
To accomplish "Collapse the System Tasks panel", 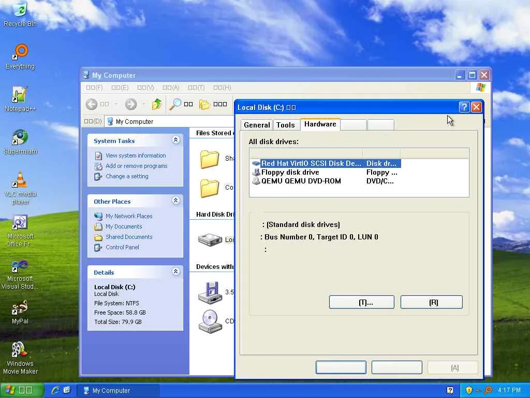I will [x=176, y=140].
